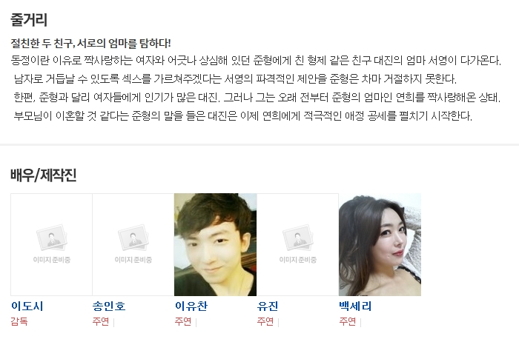The height and width of the screenshot is (342, 519).
Task: Open the 백세리 actress photo thumbnail
Action: [380, 244]
